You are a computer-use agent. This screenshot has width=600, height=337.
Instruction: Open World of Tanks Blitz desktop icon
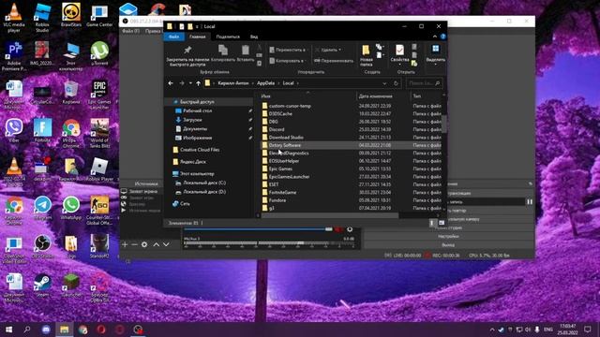[x=99, y=133]
